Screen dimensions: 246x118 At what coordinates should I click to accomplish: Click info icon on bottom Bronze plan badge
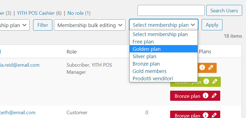pyautogui.click(x=205, y=115)
